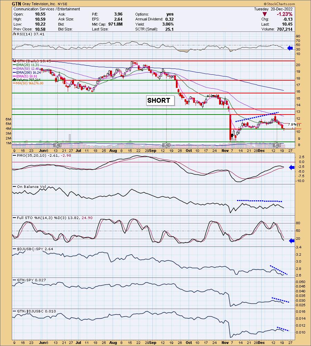311x346 pixels.
Task: Click Communication Services / Entertainment sector text
Action: [x=47, y=9]
